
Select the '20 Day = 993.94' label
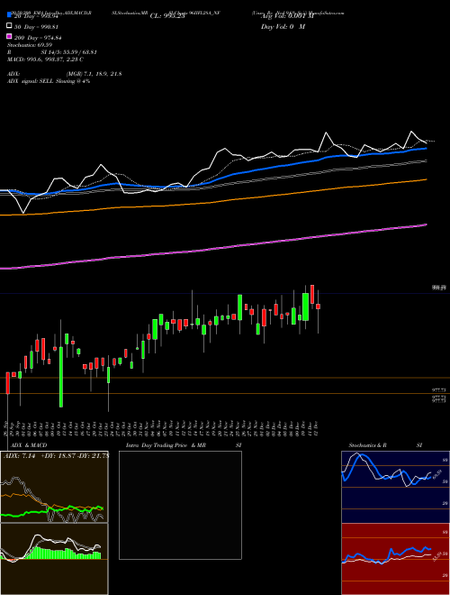[x=37, y=16]
